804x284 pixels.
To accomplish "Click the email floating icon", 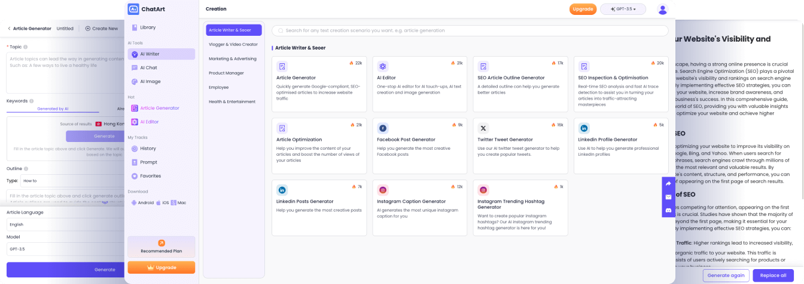I will [668, 197].
